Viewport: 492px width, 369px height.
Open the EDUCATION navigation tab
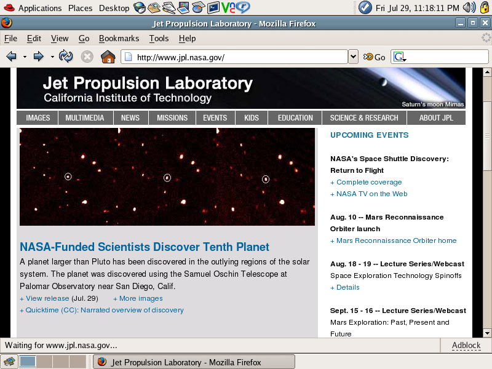[295, 117]
